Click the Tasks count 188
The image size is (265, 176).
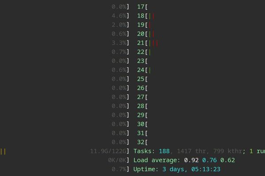(x=164, y=151)
